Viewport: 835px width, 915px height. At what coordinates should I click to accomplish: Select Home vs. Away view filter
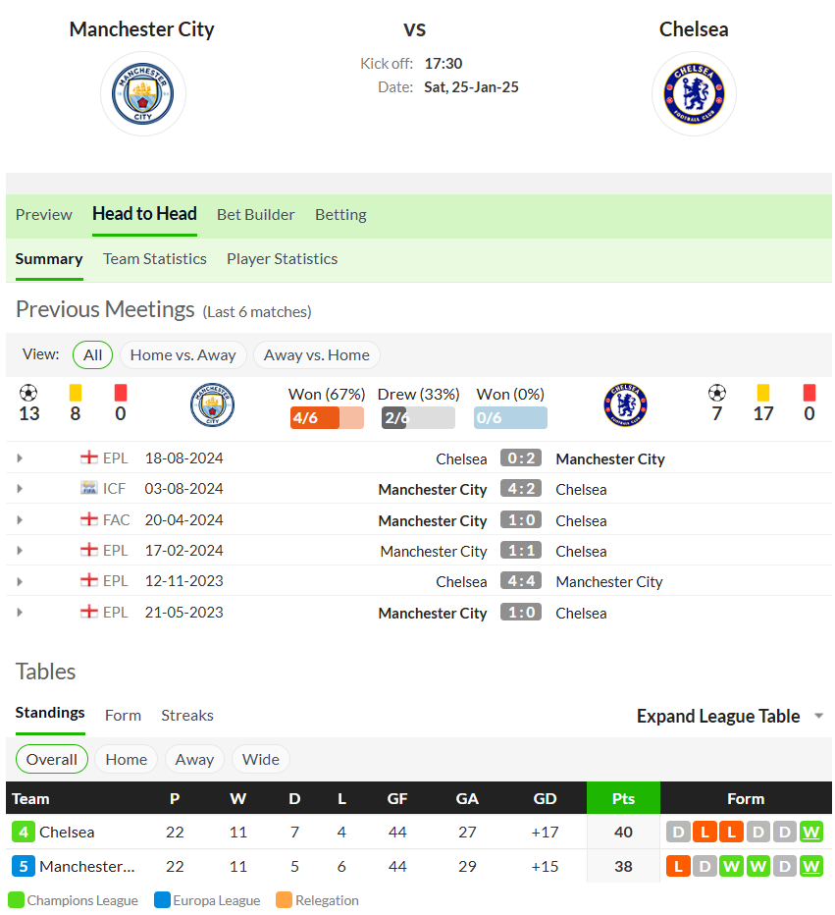click(x=183, y=354)
